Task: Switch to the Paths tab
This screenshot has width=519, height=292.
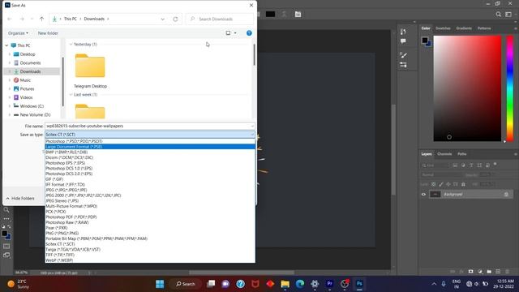Action: 461,154
